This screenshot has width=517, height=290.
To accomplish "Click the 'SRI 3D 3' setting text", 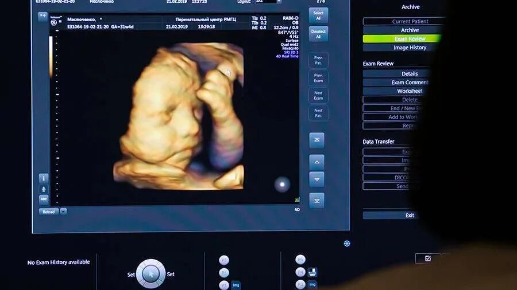I will click(291, 52).
